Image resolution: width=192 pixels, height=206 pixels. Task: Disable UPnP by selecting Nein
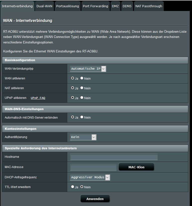pyautogui.click(x=82, y=98)
